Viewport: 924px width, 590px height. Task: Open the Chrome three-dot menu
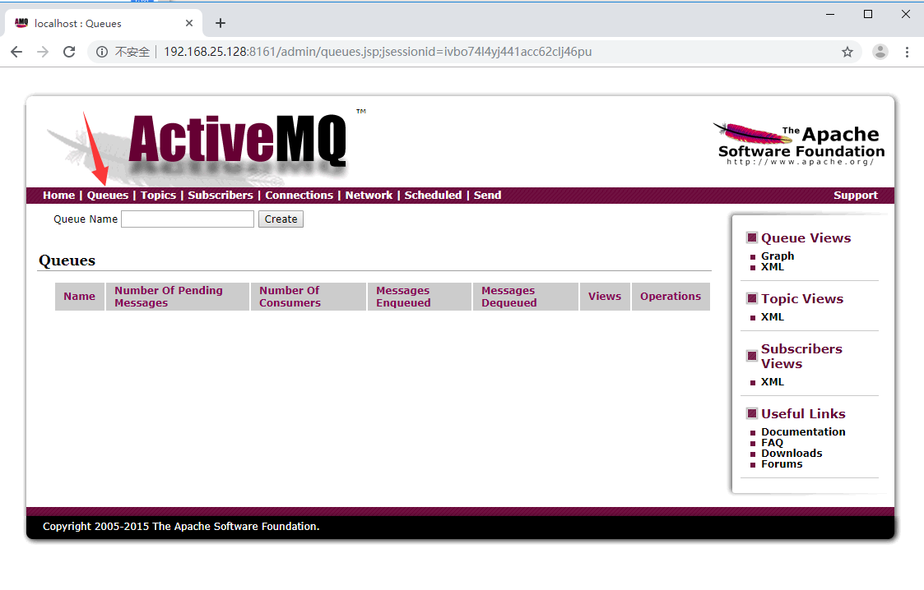[x=907, y=52]
